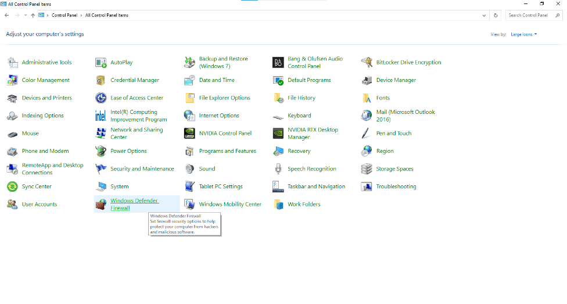Open recent locations dropdown arrow

click(x=26, y=15)
